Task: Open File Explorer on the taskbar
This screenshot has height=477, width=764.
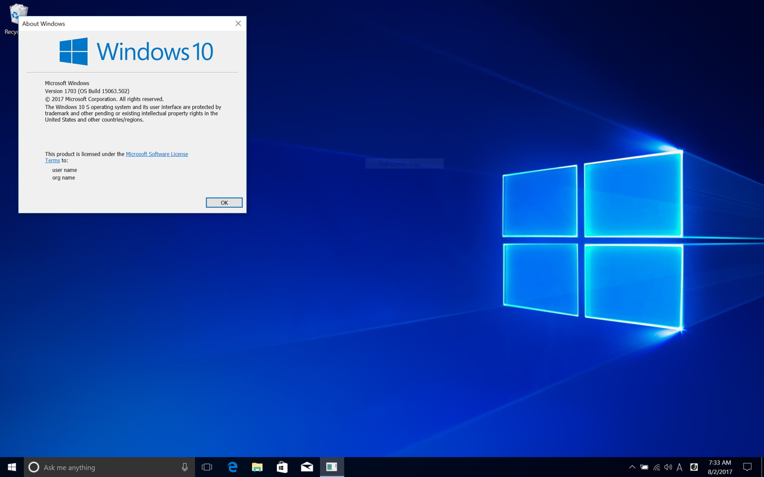Action: pos(257,467)
